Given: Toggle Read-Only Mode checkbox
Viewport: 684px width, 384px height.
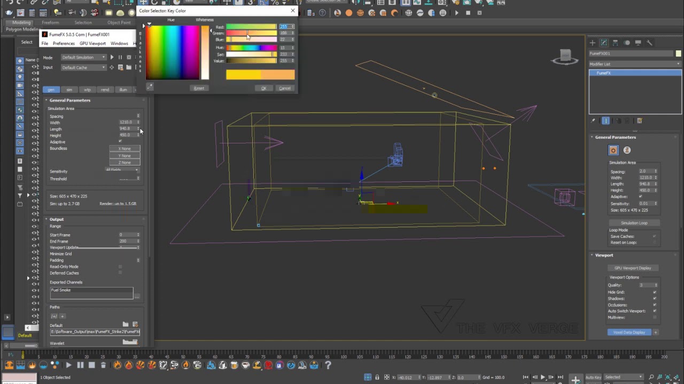Looking at the screenshot, I should tap(120, 267).
